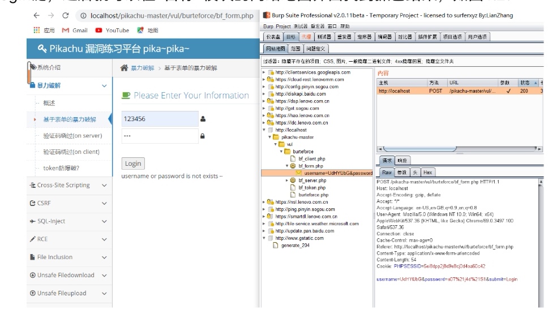Click the localhost URL address bar
This screenshot has width=552, height=314.
[172, 16]
